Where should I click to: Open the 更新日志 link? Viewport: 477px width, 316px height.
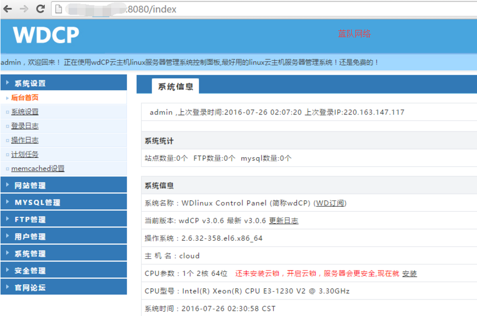(x=284, y=221)
